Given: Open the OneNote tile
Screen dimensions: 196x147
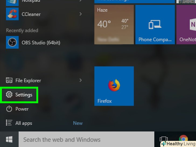Looking at the screenshot, I should (x=186, y=24).
